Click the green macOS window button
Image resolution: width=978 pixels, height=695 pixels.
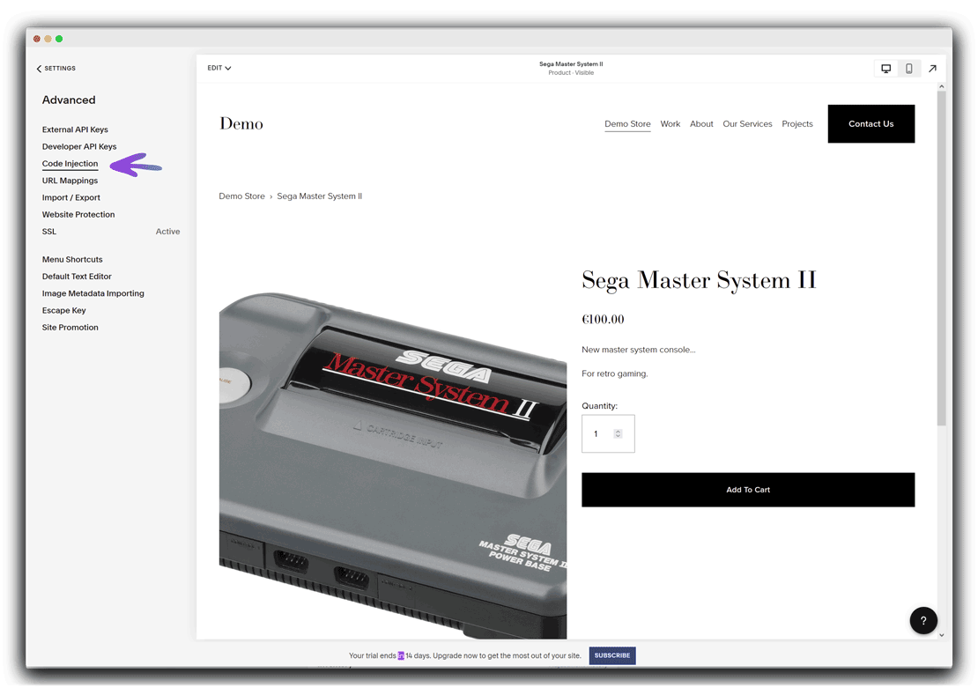pos(59,39)
